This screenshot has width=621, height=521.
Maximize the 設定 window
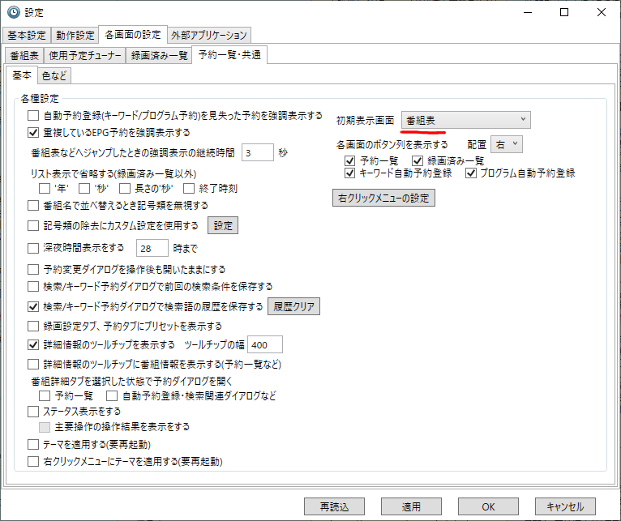(564, 12)
